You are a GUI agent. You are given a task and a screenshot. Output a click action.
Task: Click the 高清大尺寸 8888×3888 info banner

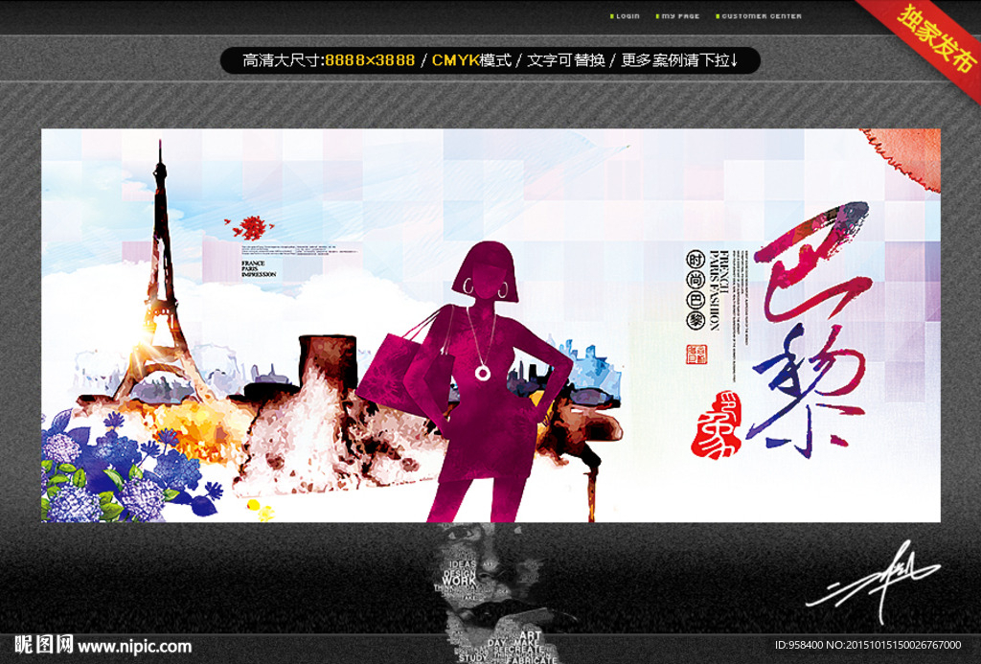tap(490, 60)
